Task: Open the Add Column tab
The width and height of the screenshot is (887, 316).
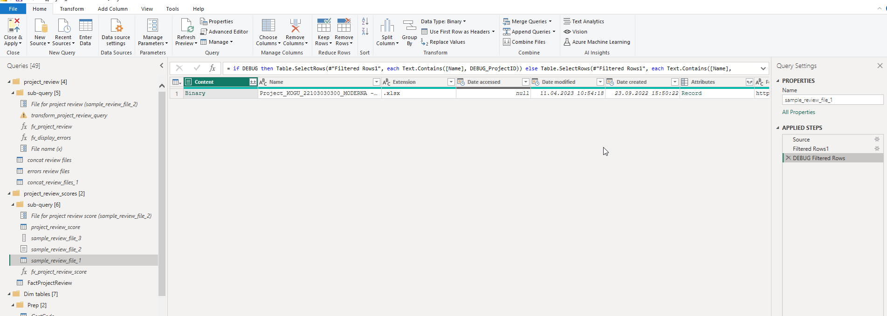Action: [113, 9]
